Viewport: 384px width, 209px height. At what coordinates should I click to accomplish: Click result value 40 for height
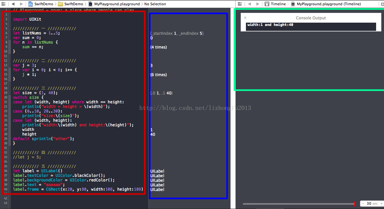point(153,135)
